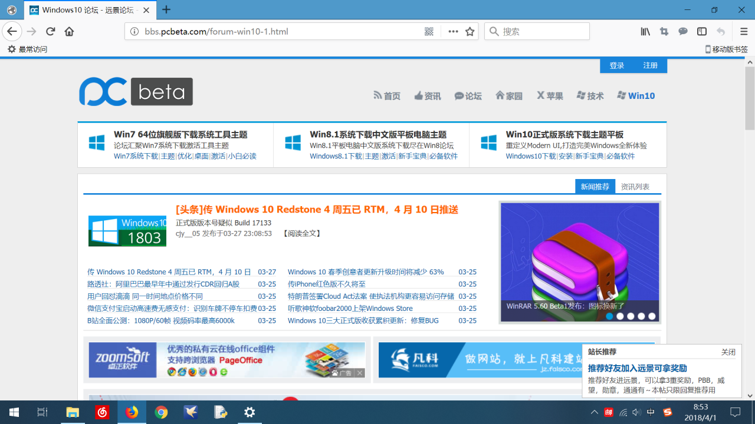This screenshot has width=755, height=424.
Task: Open the Firefox home page
Action: tap(69, 31)
